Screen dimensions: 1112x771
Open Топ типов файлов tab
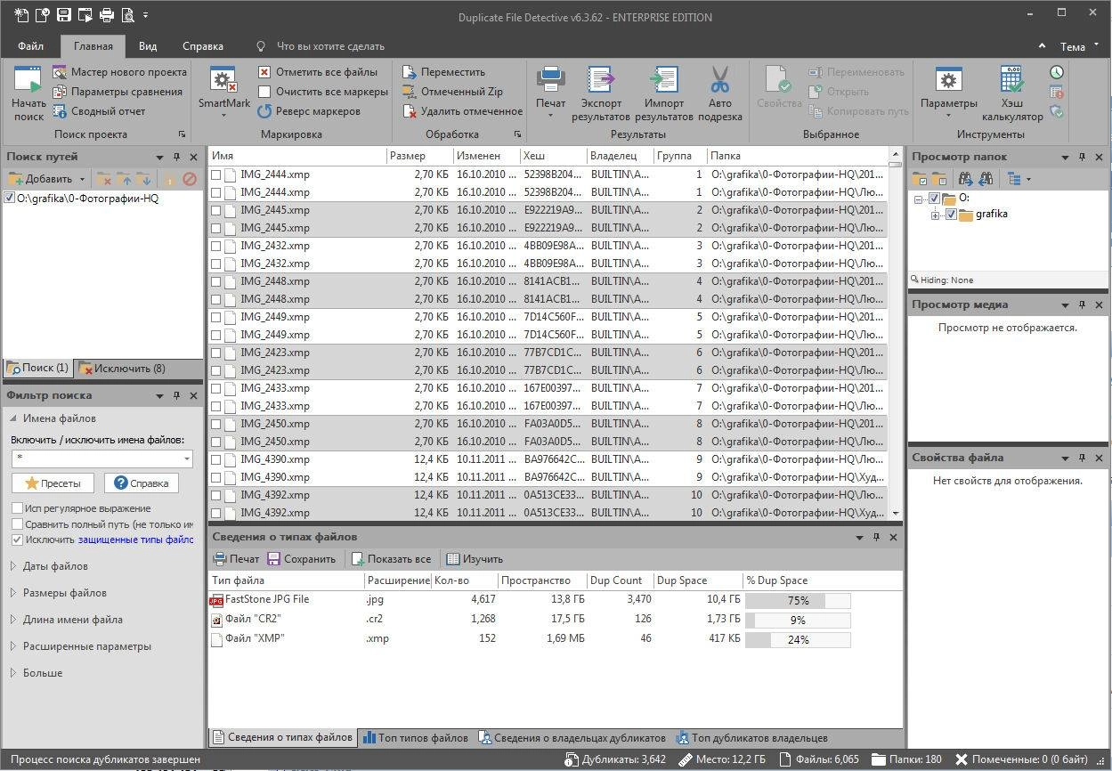416,738
